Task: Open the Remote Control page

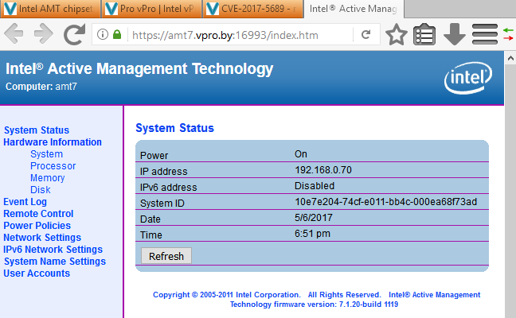Action: 38,214
